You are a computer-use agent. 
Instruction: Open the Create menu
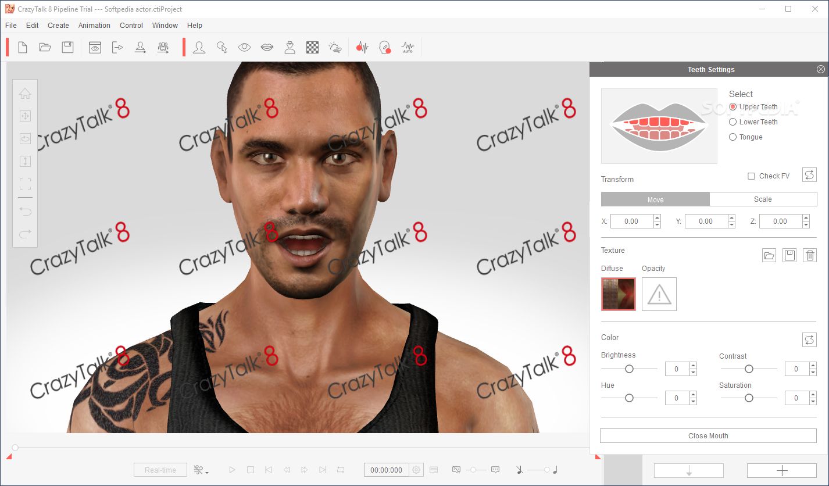coord(58,26)
